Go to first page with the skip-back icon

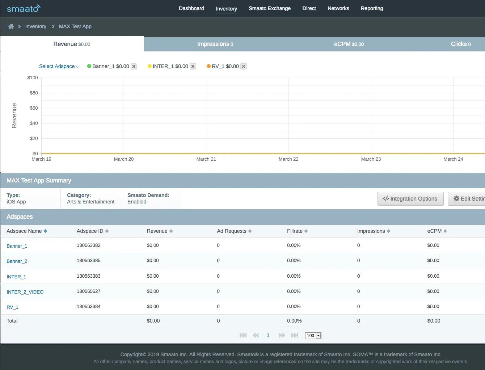tap(243, 335)
